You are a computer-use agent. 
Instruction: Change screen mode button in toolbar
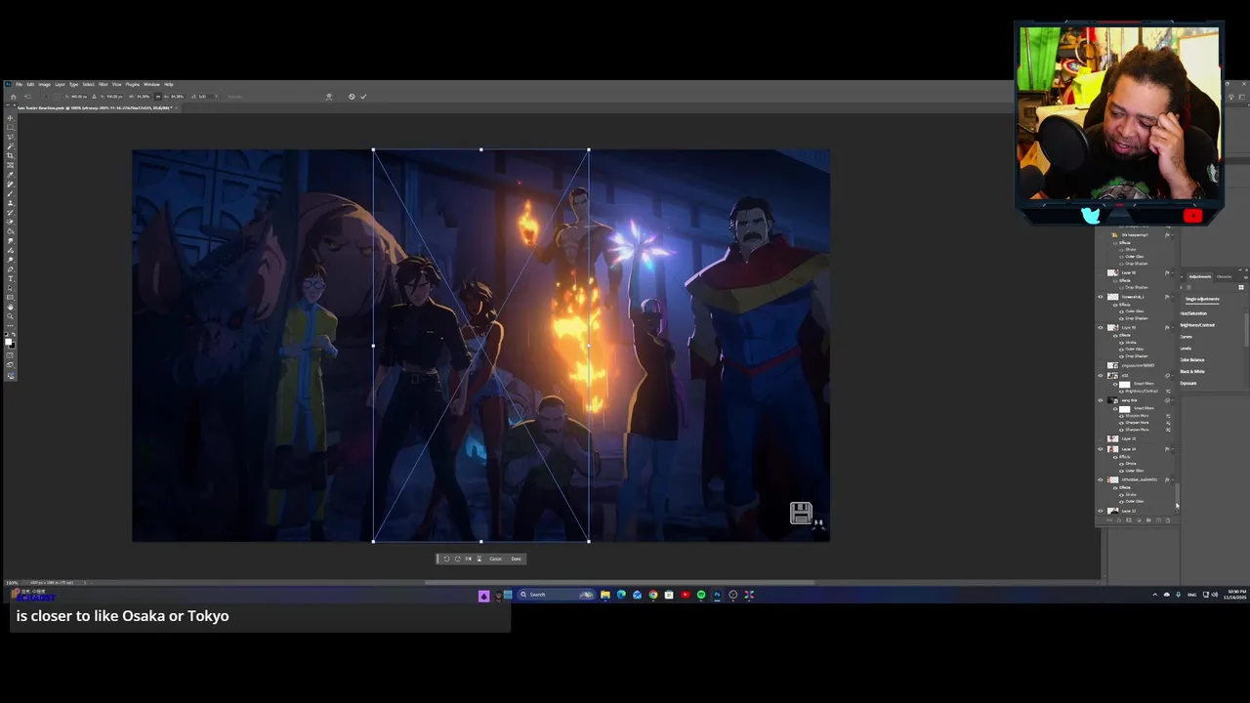(10, 364)
